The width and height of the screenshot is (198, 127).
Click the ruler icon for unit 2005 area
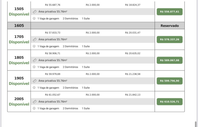click(35, 102)
